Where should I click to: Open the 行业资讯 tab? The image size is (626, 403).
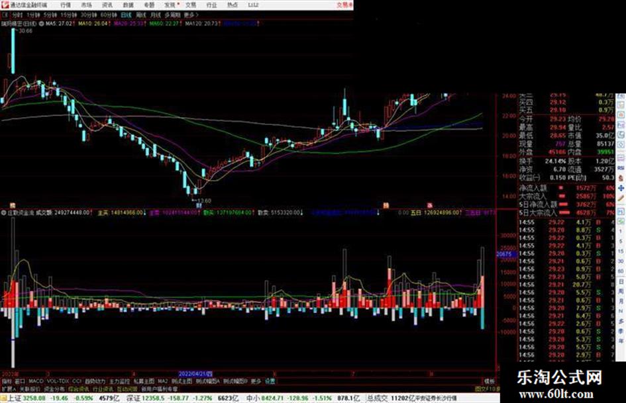pos(103,388)
